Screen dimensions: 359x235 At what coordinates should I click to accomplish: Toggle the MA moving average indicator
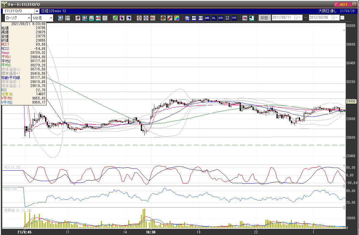click(x=194, y=18)
